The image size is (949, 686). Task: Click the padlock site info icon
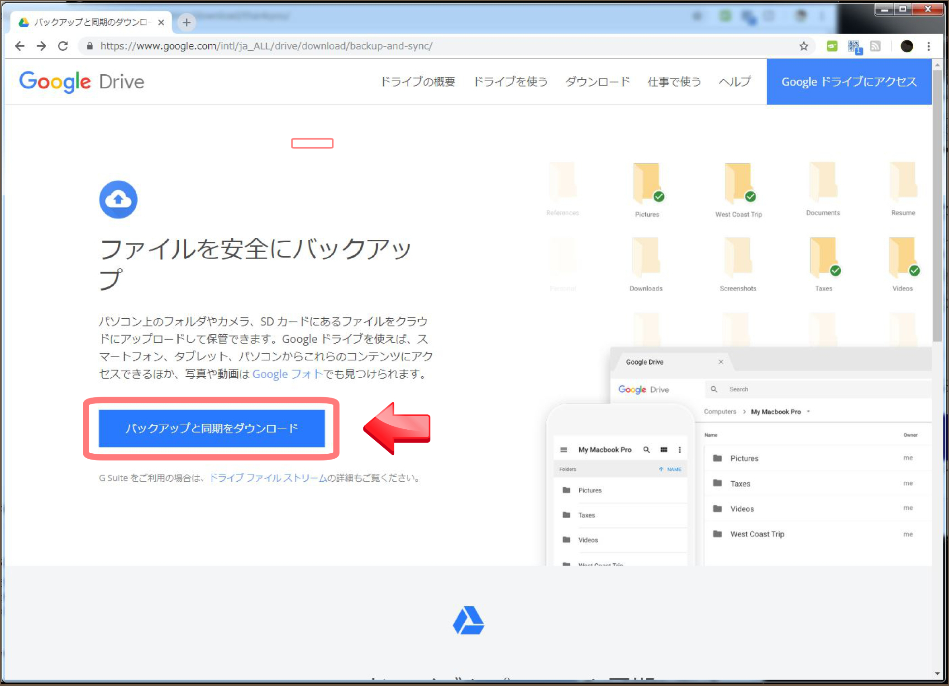point(90,46)
